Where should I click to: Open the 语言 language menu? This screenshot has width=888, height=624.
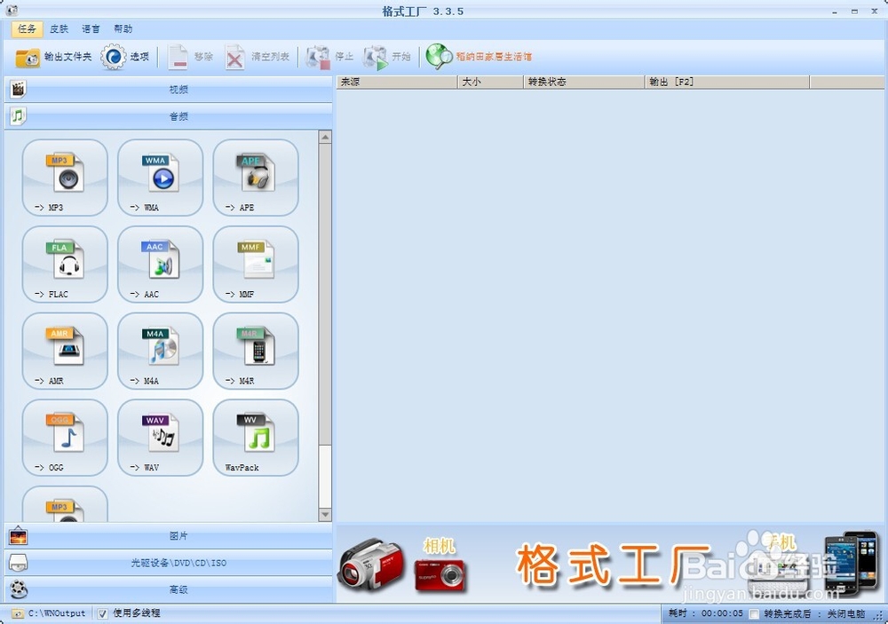90,28
